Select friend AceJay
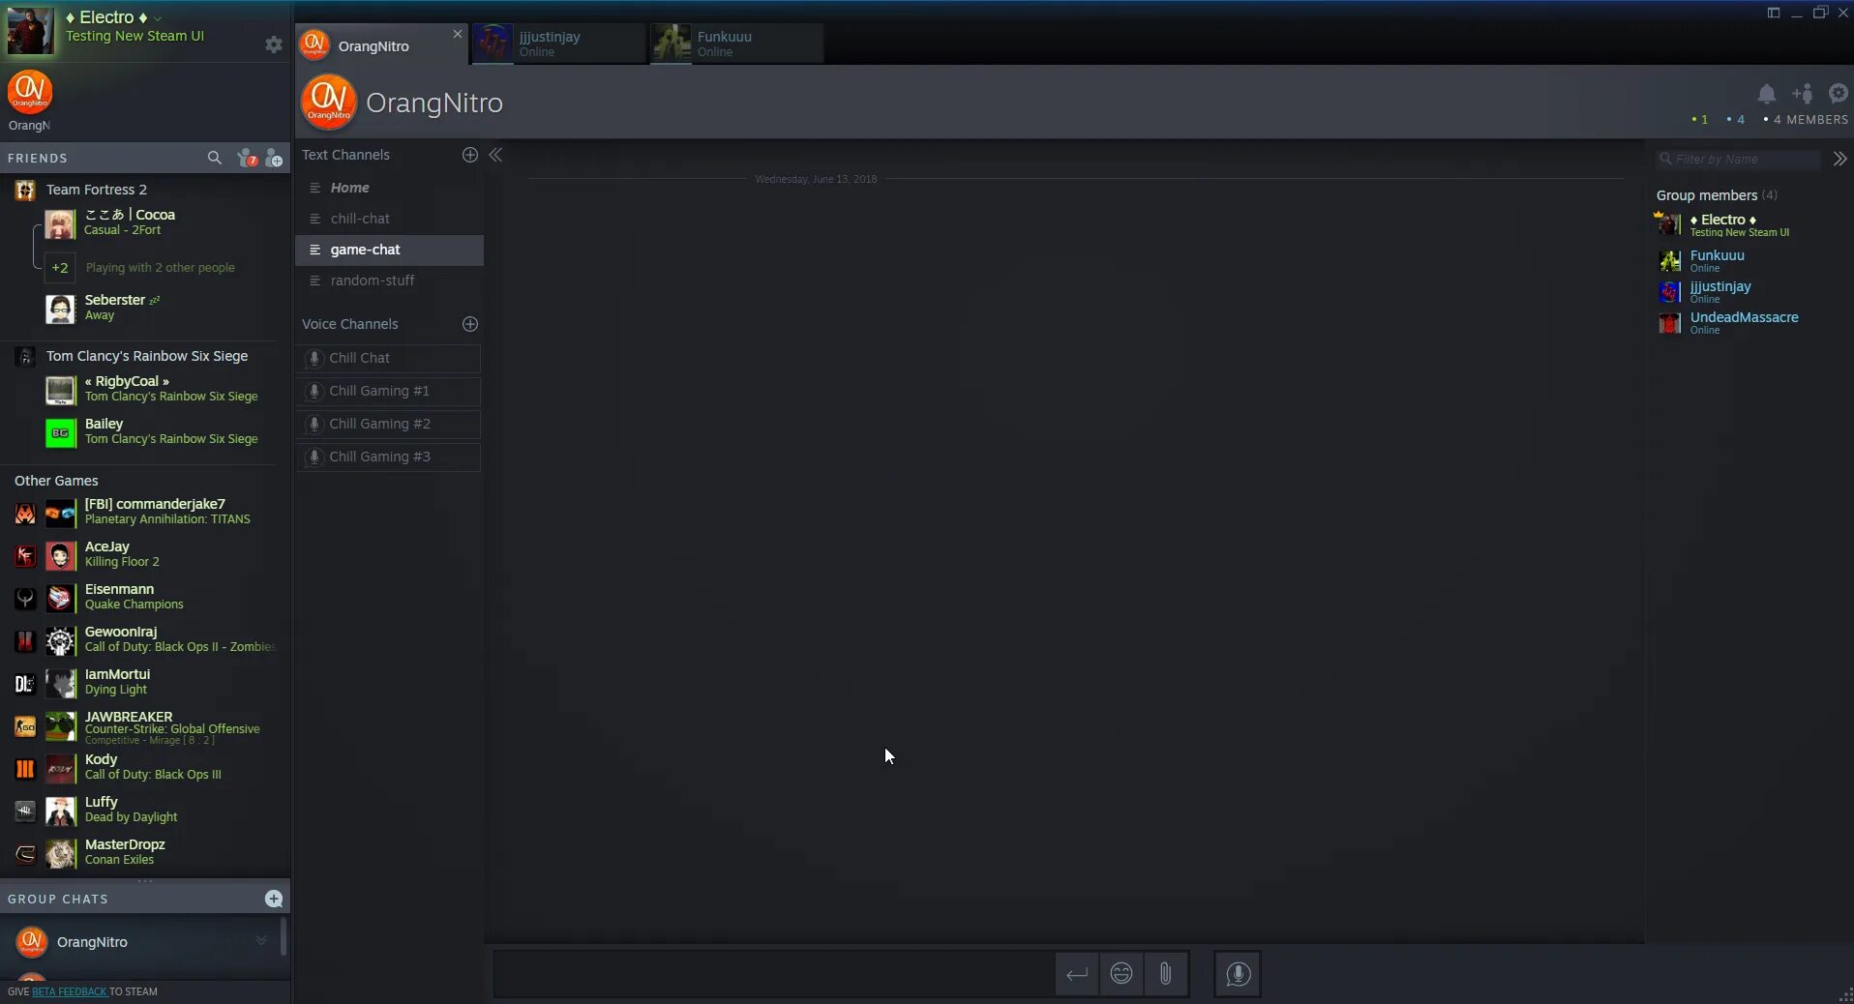The image size is (1854, 1004). tap(145, 554)
